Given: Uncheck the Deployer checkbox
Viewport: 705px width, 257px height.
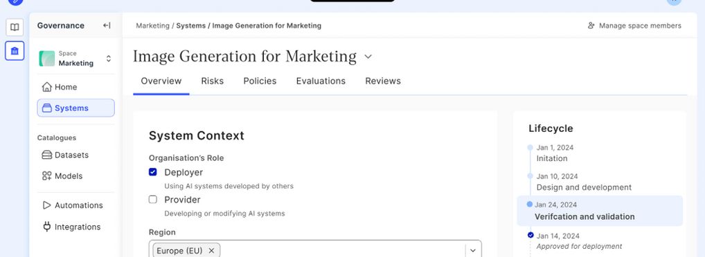Looking at the screenshot, I should point(153,172).
